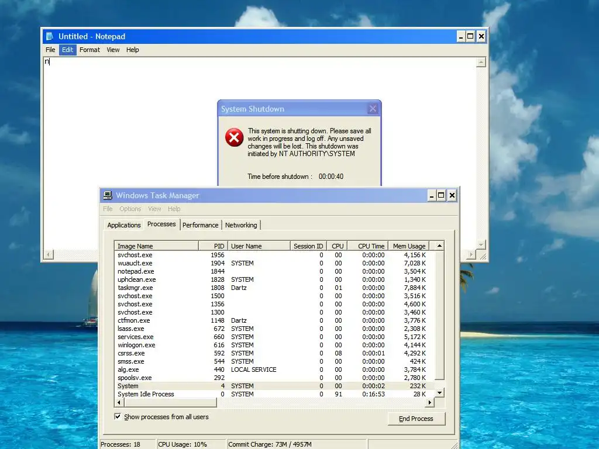The height and width of the screenshot is (449, 599).
Task: Click Notepad's vertical scroll up arrow
Action: pyautogui.click(x=481, y=62)
